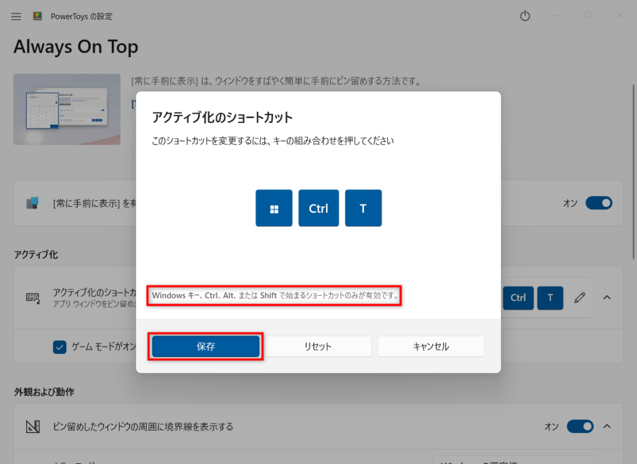637x464 pixels.
Task: Click the Windows キー、Ctrl、Alt hint text
Action: [x=274, y=295]
